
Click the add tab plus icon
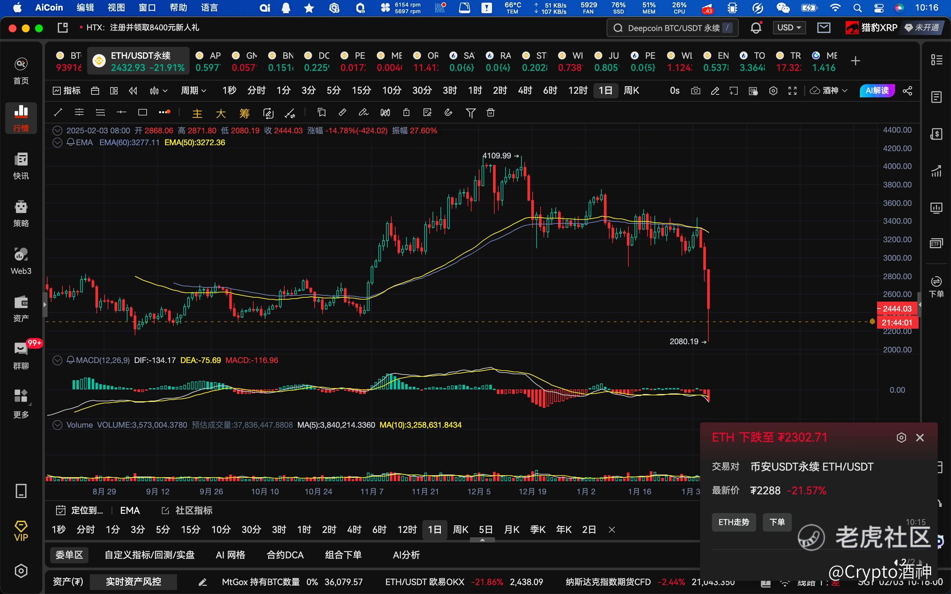(855, 61)
